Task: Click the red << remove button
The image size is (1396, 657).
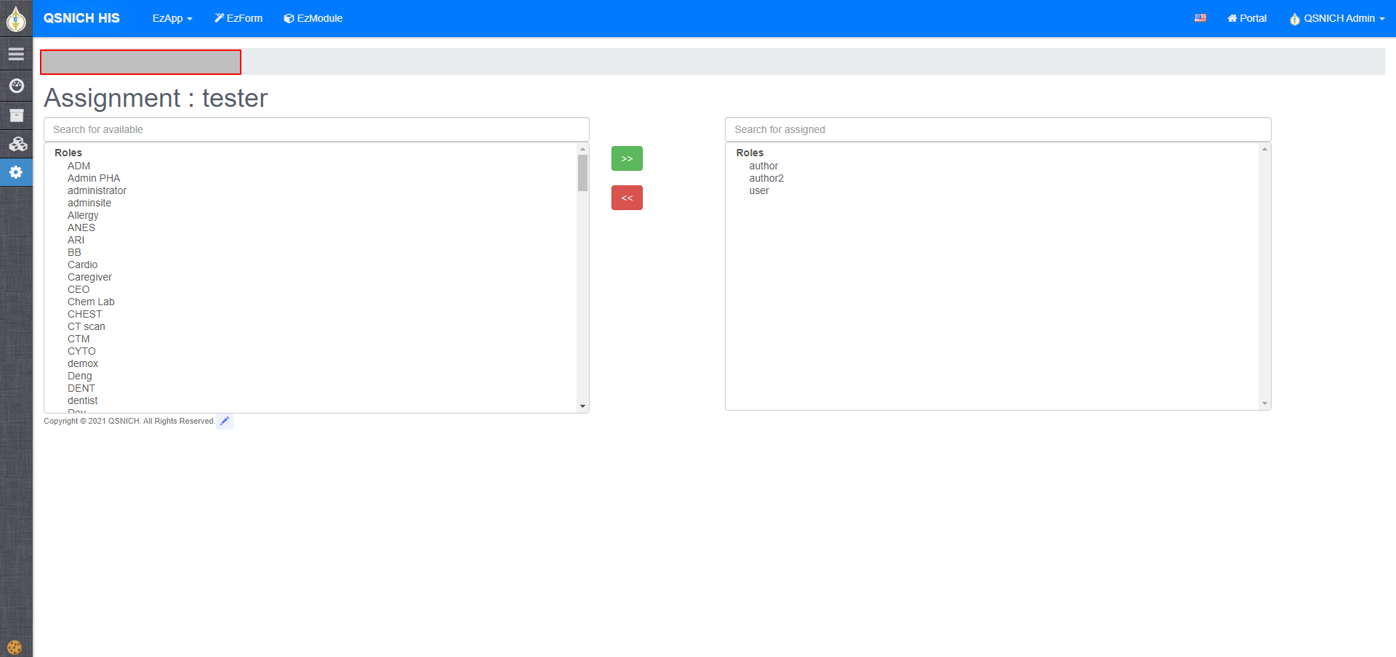Action: click(x=627, y=198)
